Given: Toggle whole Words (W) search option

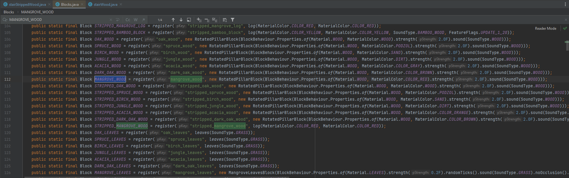Looking at the screenshot, I should point(136,20).
